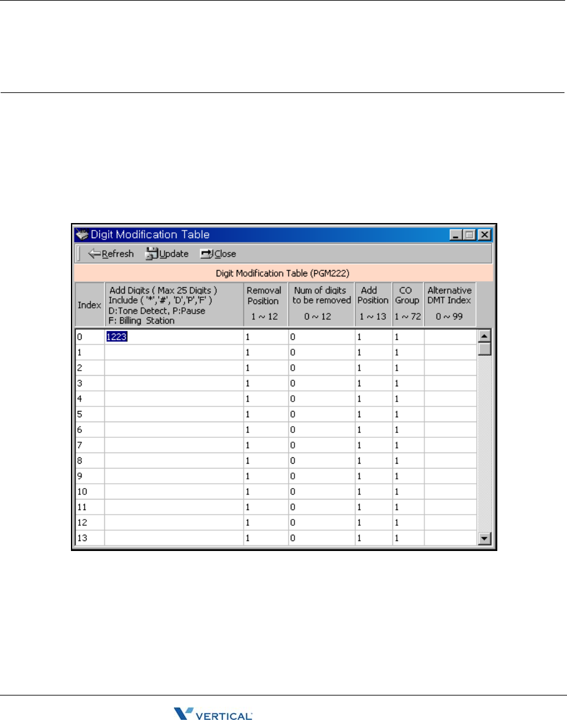Screen dimensions: 567x720
Task: Click index cell 6
Action: click(90, 430)
